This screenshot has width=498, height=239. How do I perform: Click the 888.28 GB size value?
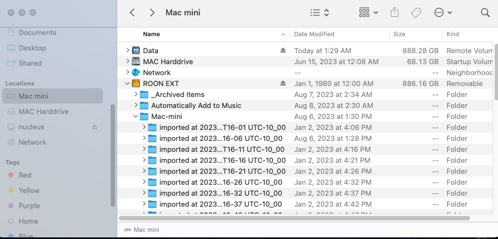(x=421, y=50)
